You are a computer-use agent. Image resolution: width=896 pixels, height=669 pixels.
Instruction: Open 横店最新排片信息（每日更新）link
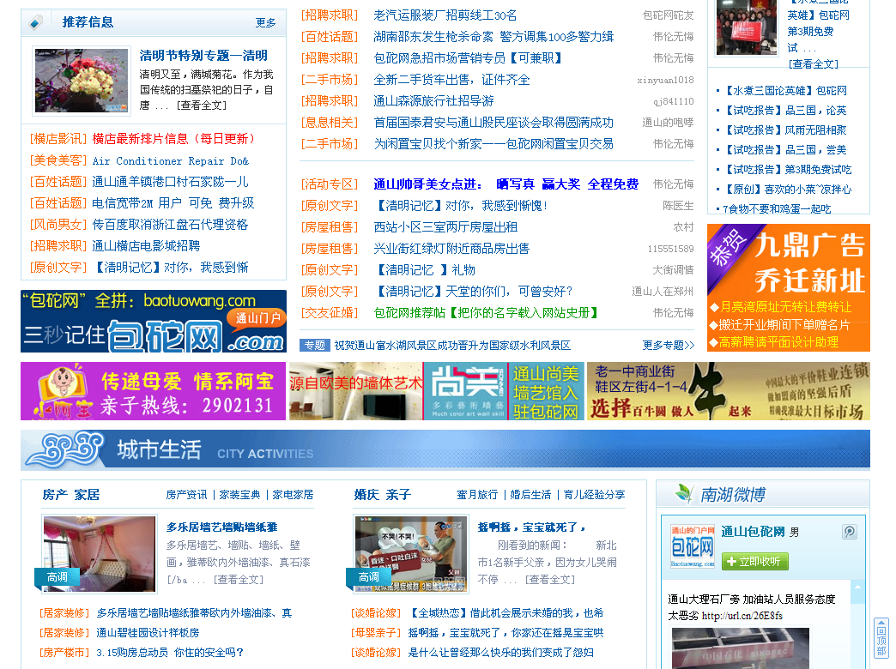click(x=173, y=139)
